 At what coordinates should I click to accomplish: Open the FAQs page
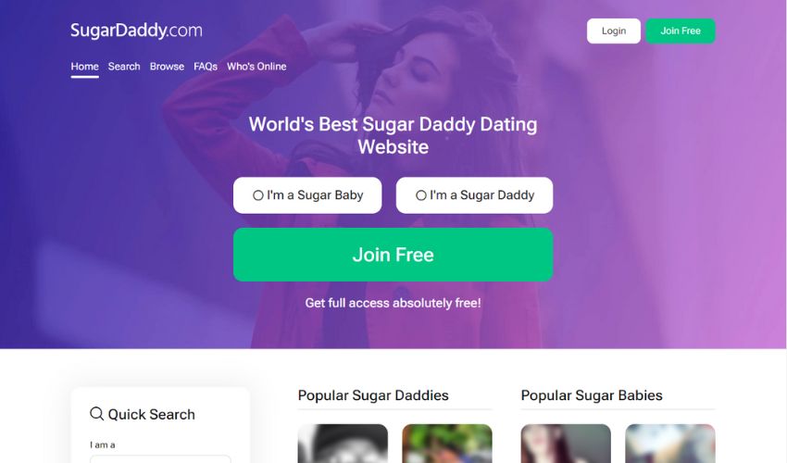point(206,67)
